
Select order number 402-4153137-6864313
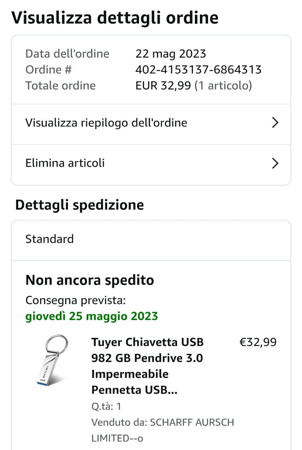tap(198, 70)
